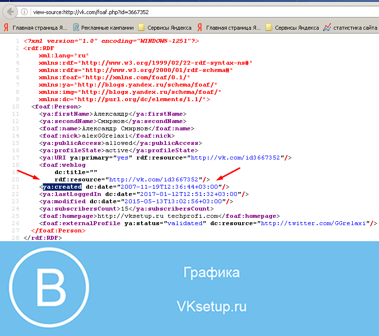Click the status value validated
This screenshot has height=336, width=379.
[185, 223]
